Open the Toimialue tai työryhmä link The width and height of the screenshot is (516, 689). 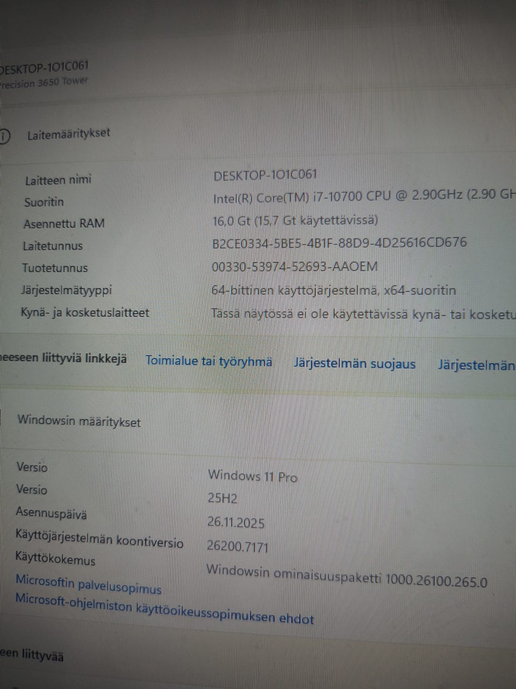click(209, 361)
